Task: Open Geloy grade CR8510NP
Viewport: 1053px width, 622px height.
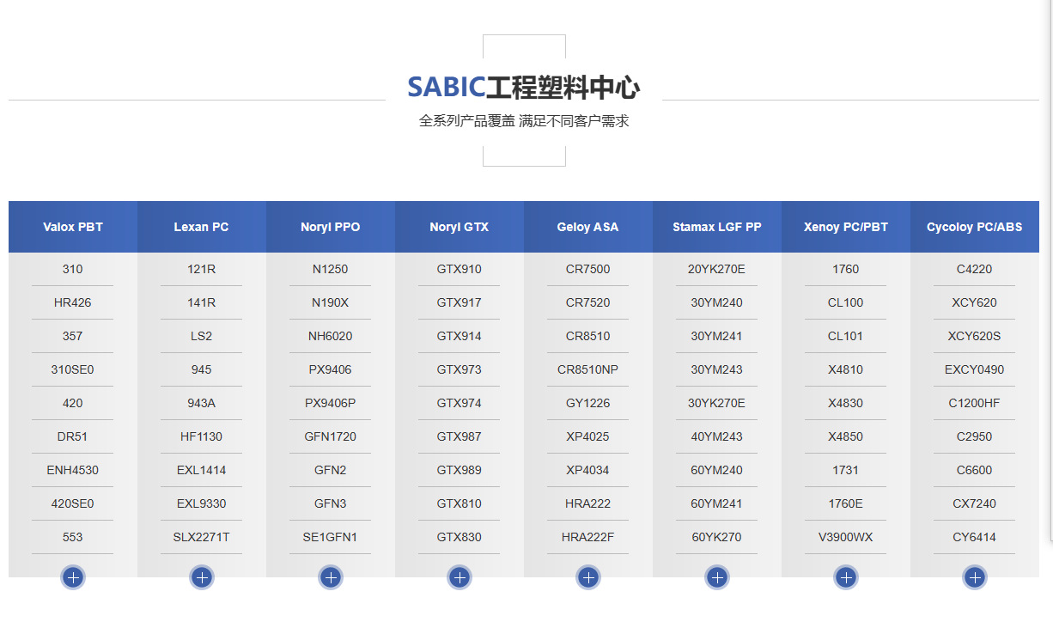Action: 588,369
